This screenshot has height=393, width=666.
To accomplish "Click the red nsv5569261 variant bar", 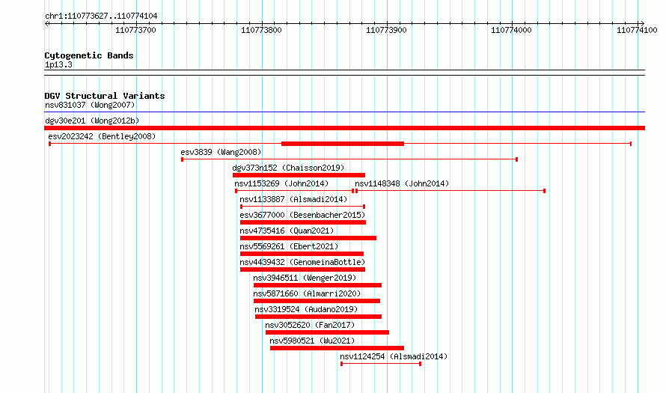I will click(302, 254).
